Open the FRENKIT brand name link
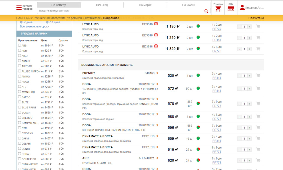The image size is (283, 170). tap(89, 73)
